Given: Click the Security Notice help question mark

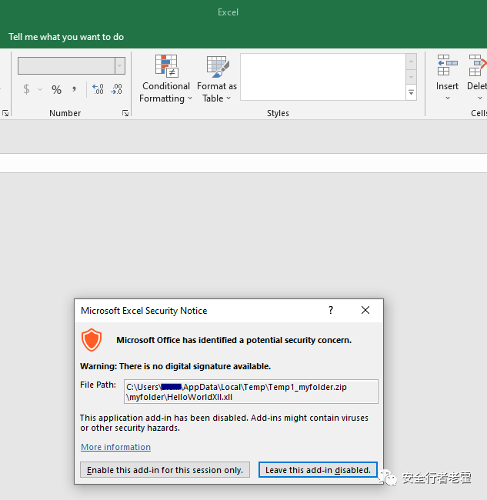Looking at the screenshot, I should [x=331, y=310].
